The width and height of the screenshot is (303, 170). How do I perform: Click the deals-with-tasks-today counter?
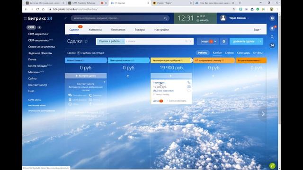point(79,53)
